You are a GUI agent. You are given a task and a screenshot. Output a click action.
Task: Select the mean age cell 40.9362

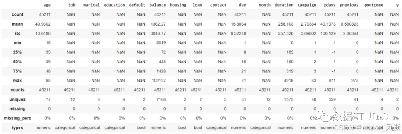pos(43,24)
